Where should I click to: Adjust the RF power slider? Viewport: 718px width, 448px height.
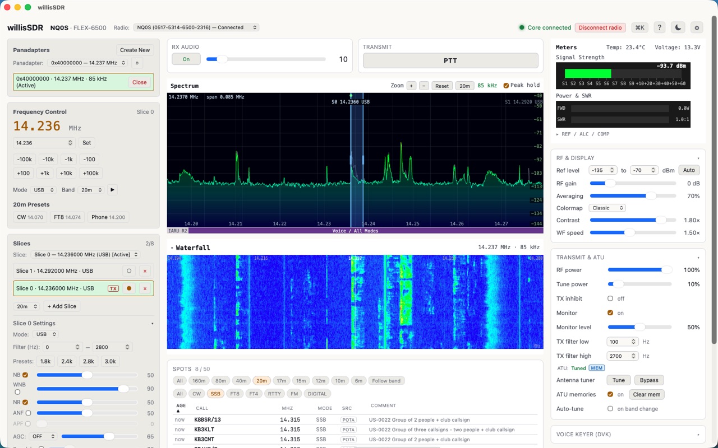[639, 270]
